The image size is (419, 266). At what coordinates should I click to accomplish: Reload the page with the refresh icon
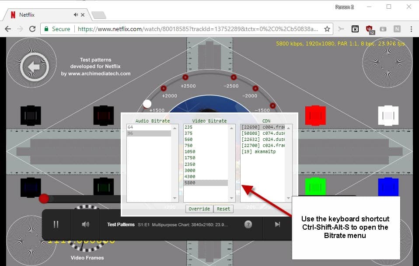pos(32,29)
